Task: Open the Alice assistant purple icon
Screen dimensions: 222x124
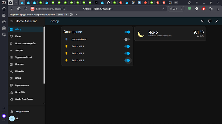Action: [4, 116]
